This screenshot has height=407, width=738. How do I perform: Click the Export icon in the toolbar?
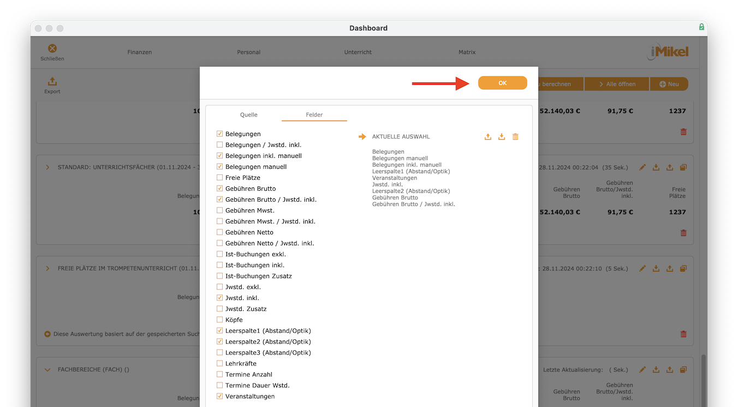point(52,81)
